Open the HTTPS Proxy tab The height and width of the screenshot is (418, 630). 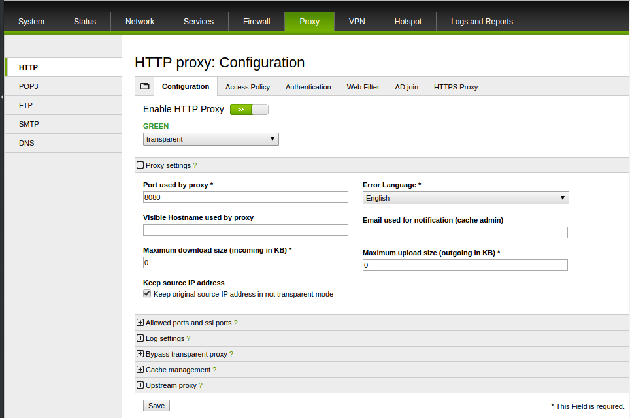456,87
